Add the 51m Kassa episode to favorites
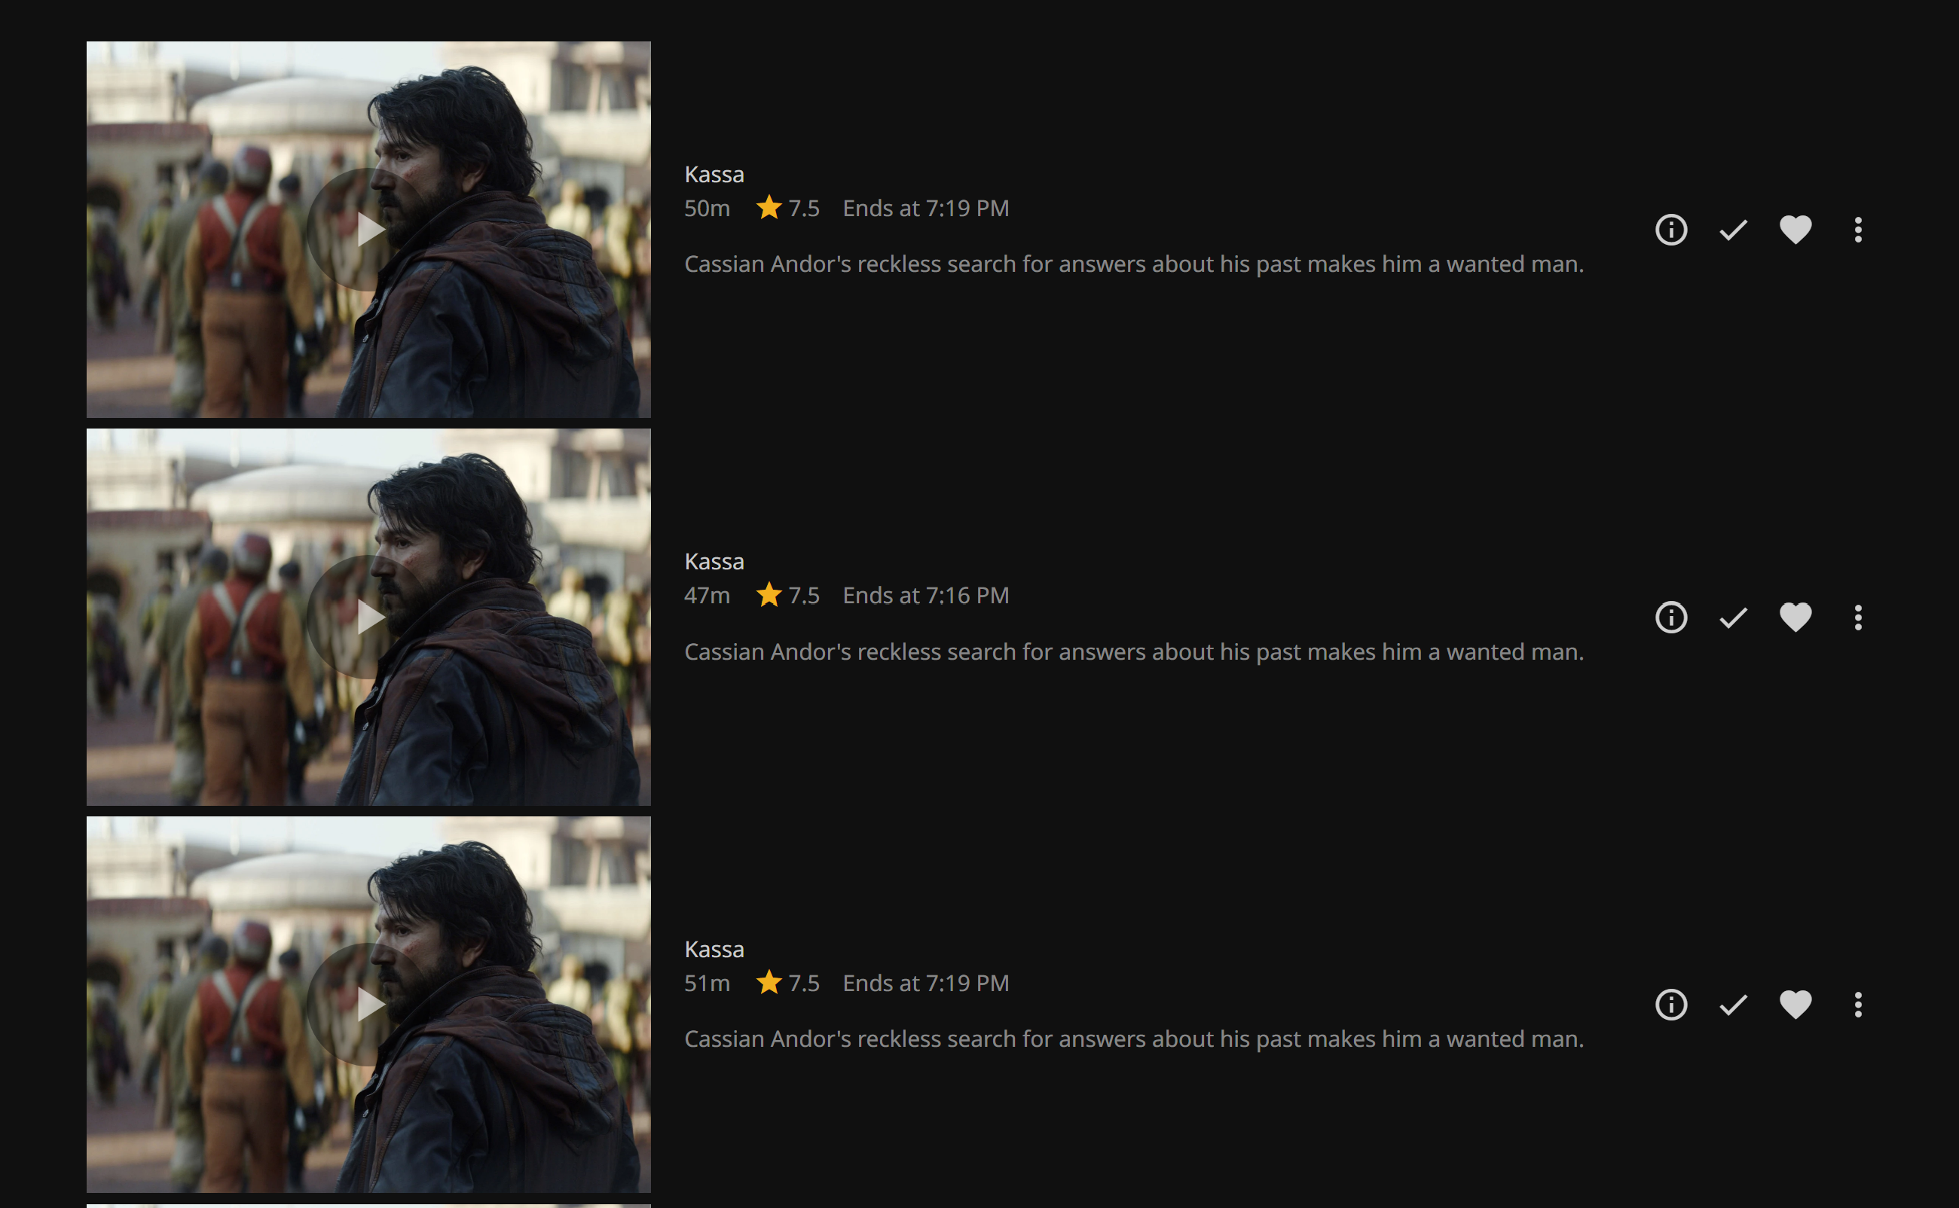1959x1208 pixels. click(1795, 1004)
